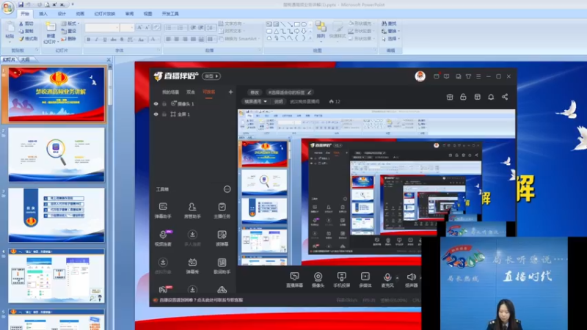Open 快速样式 quick styles dropdown
The width and height of the screenshot is (587, 330).
point(338,30)
